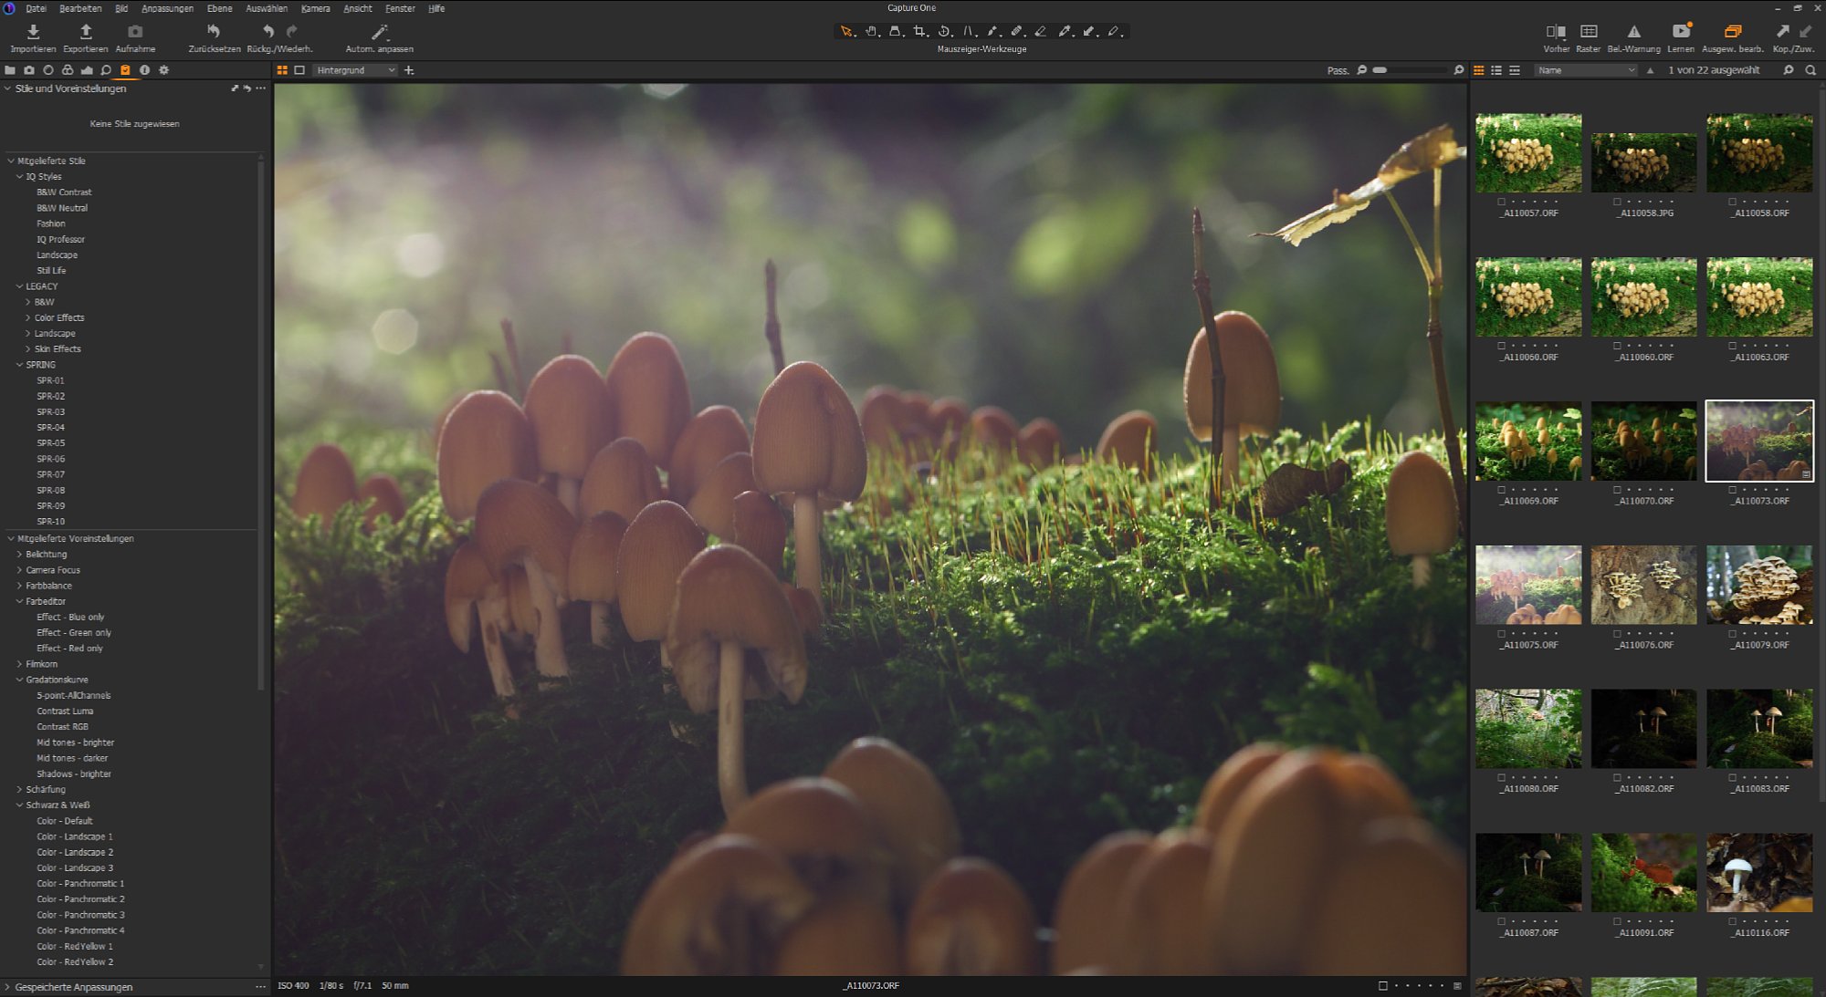1826x997 pixels.
Task: Open the Library folder tool tab
Action: (x=10, y=70)
